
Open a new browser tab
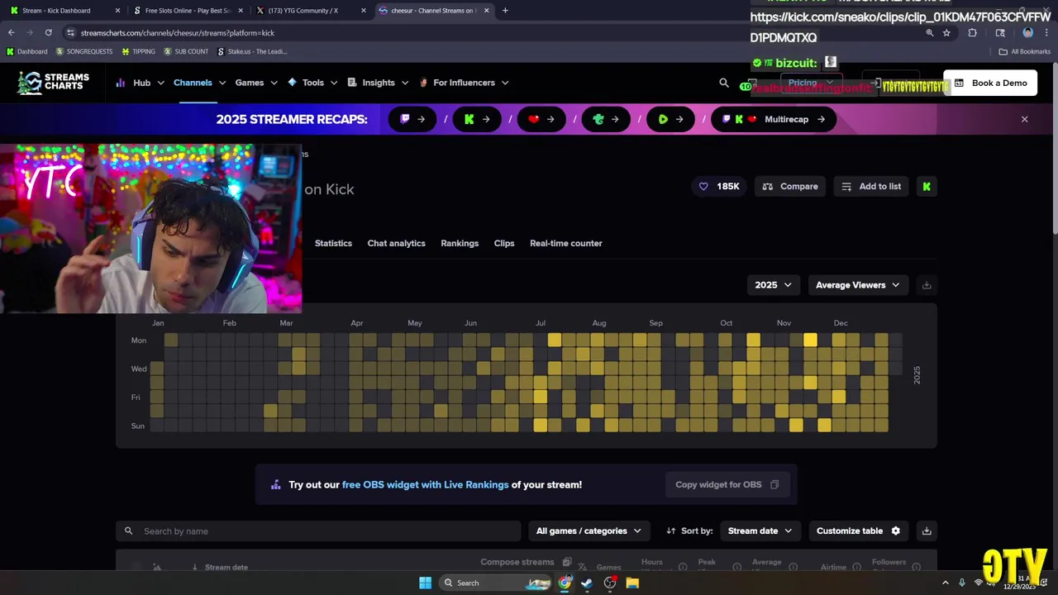point(505,11)
